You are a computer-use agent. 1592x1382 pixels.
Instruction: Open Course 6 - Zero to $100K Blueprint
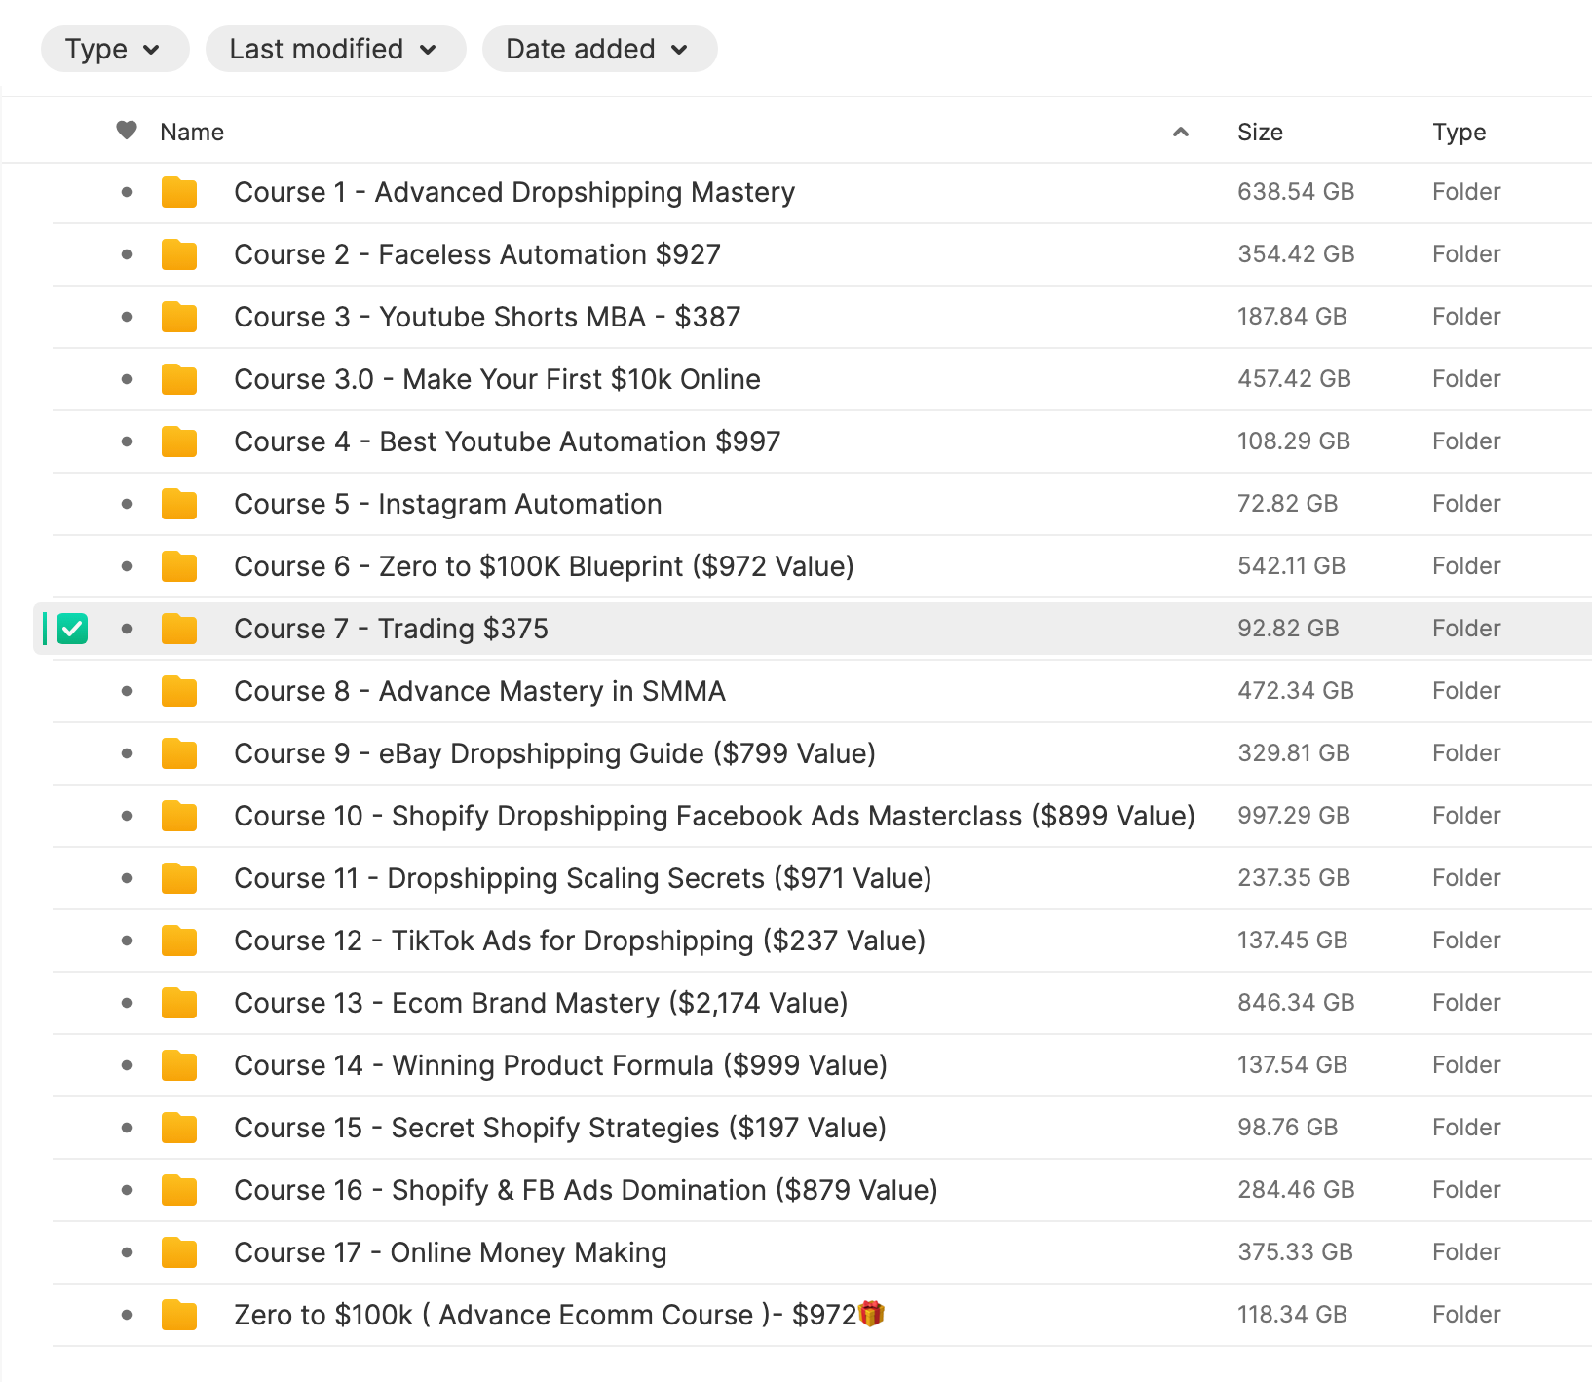pos(544,566)
